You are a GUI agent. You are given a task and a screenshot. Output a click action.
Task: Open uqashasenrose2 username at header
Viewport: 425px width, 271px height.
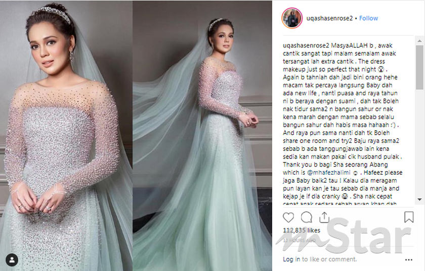point(329,18)
